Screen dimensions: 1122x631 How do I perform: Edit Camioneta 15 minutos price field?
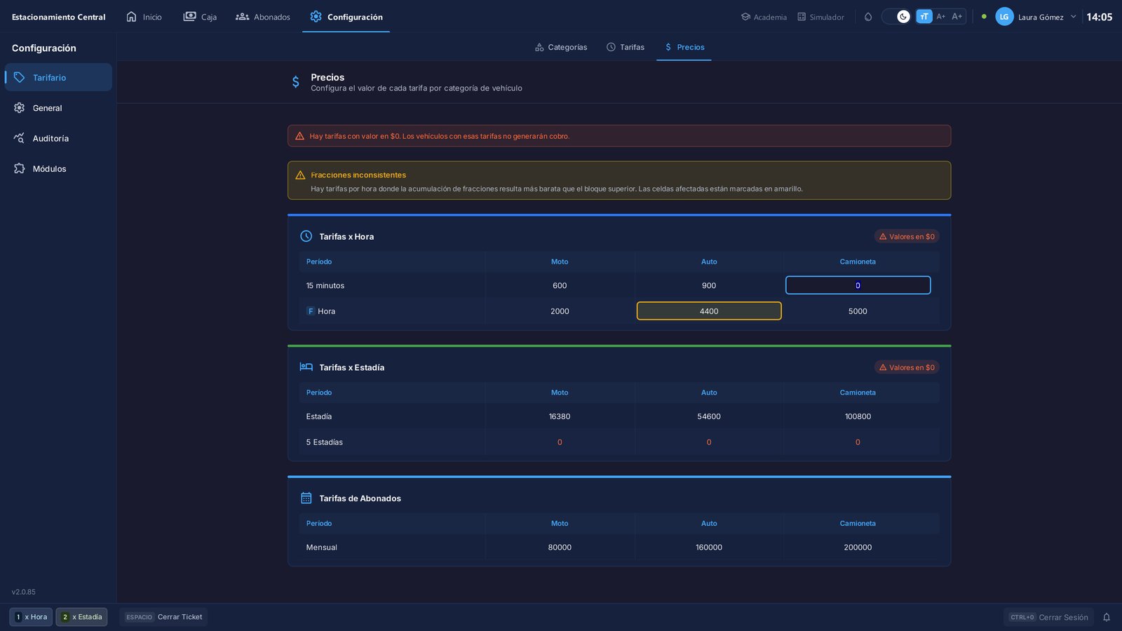(858, 285)
